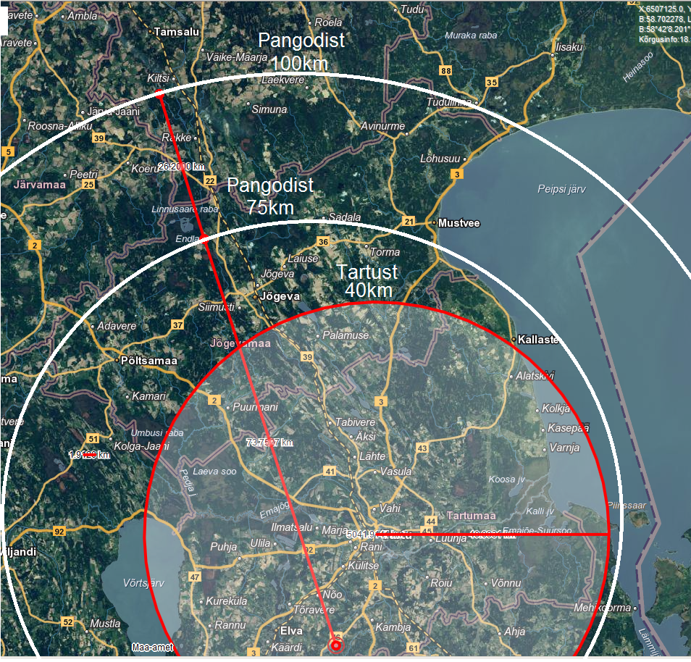Click the road 88 shield near Tudu
691x662 pixels.
(x=445, y=70)
